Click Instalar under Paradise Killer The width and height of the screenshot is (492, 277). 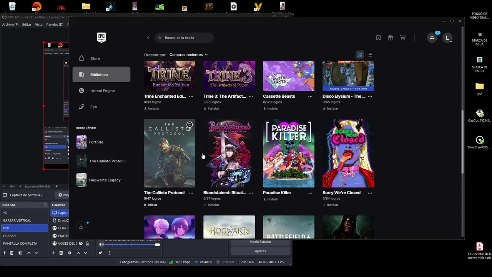pos(271,199)
